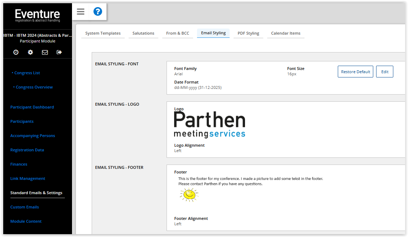Open the Participant Dashboard

click(32, 107)
